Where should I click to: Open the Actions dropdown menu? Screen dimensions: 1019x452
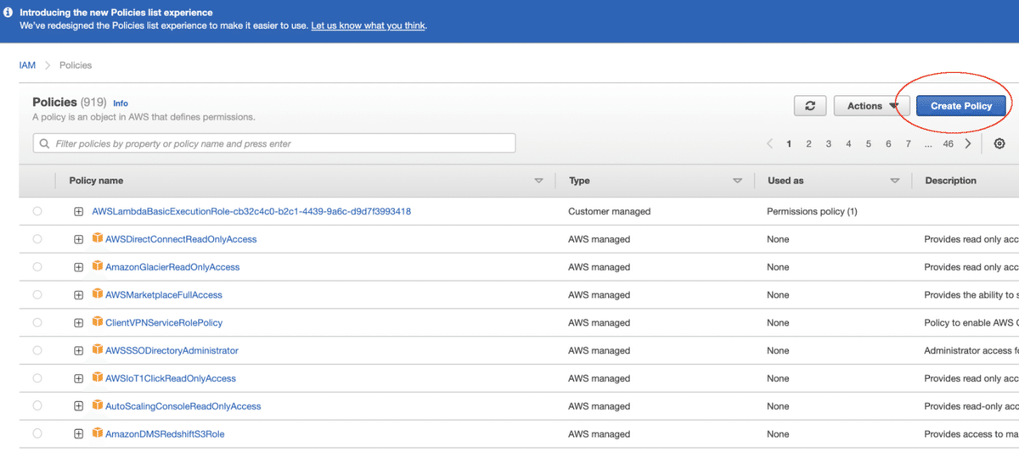pos(872,106)
